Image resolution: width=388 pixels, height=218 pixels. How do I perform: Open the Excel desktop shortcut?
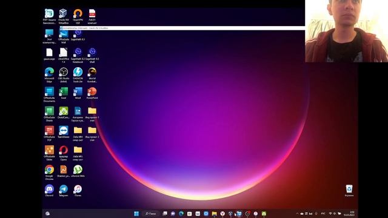point(63,93)
